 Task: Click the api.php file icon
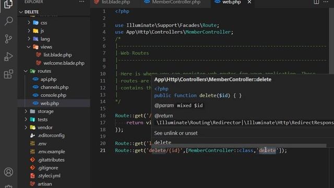coord(35,79)
